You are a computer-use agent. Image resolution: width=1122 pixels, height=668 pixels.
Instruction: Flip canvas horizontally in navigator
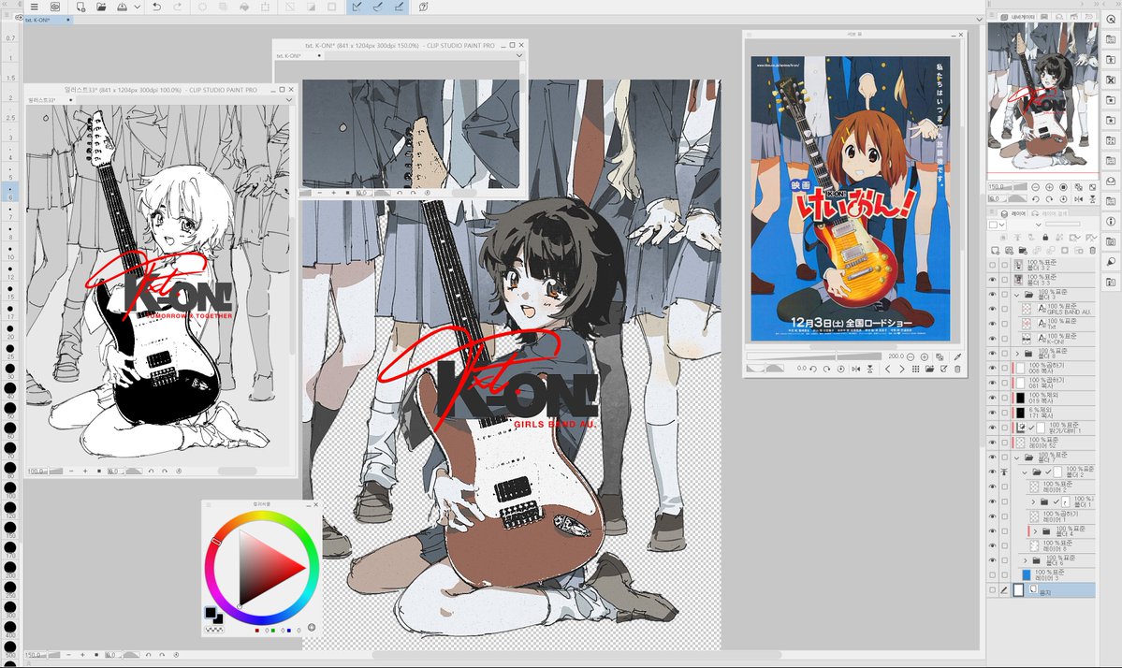point(1078,199)
